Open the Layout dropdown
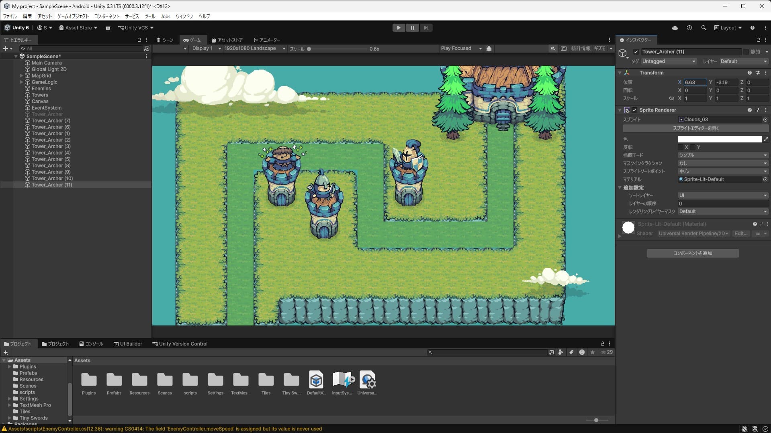 [728, 28]
